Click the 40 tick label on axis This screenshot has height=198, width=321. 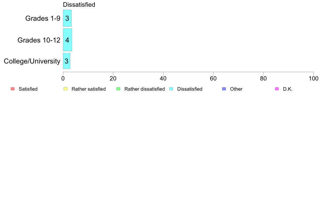163,79
